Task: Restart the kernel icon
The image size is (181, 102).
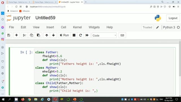Action: [x=80, y=35]
